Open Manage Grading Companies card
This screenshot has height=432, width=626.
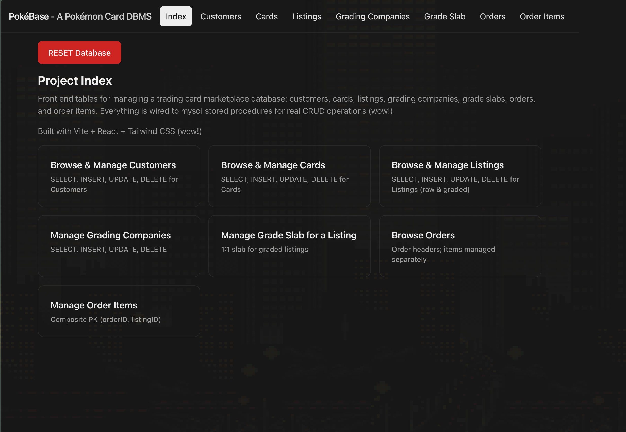pyautogui.click(x=119, y=246)
